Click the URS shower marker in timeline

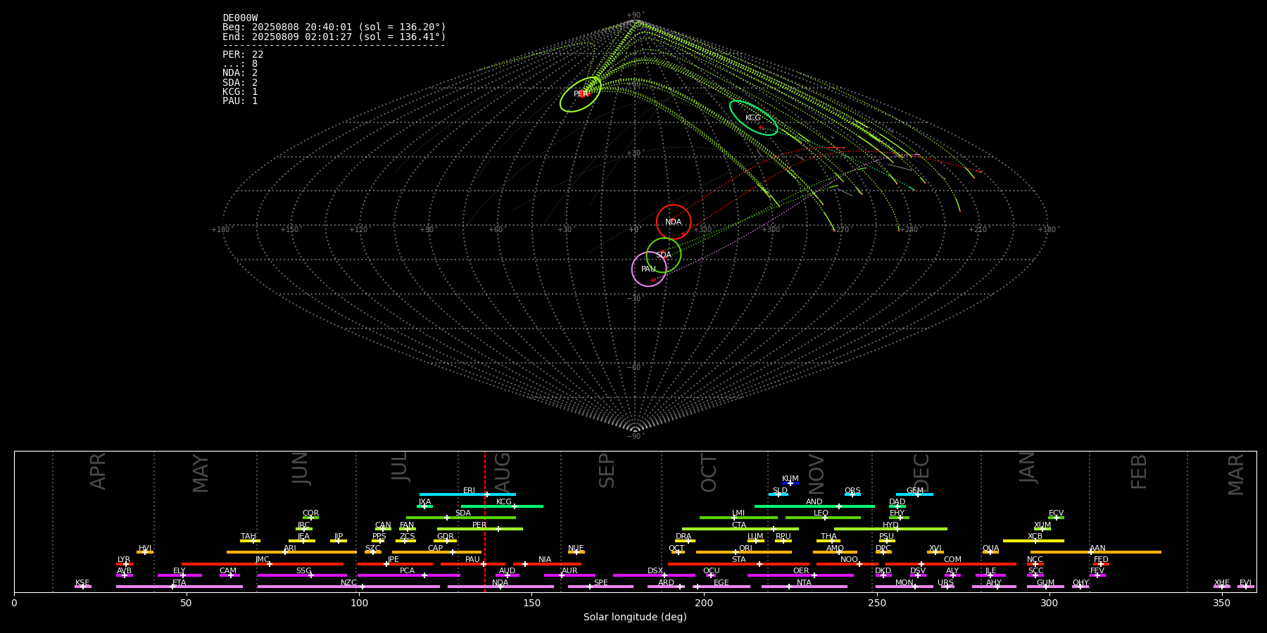pos(947,587)
